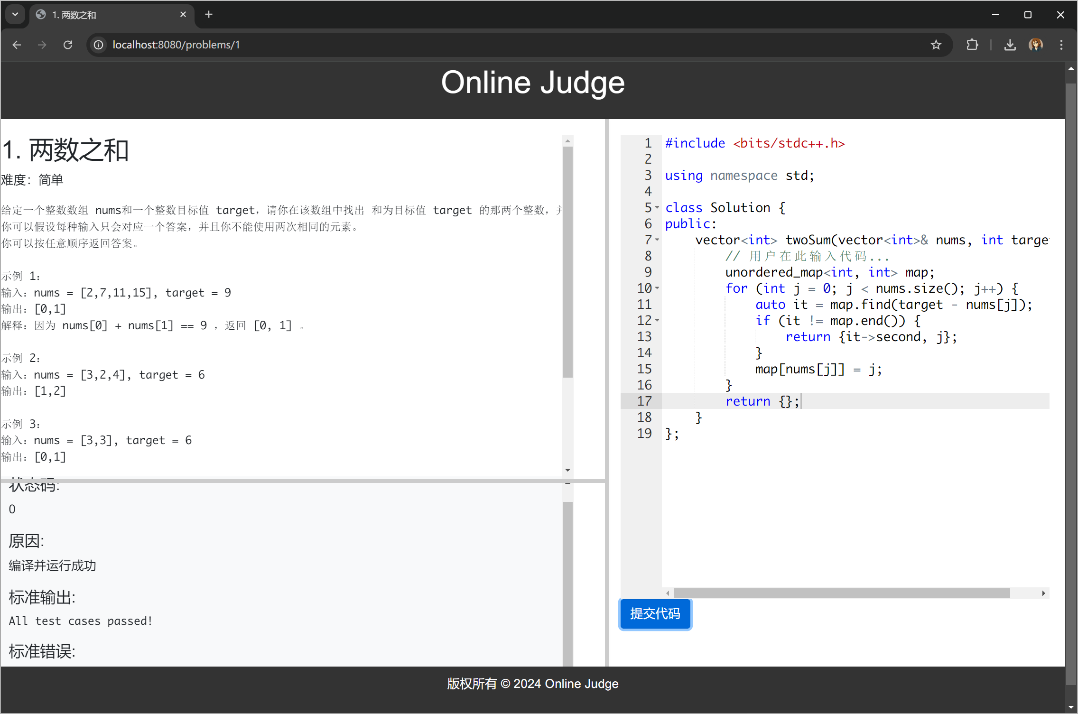Screen dimensions: 1078x714
Task: Select the 1. 两数之和 browser tab
Action: pyautogui.click(x=112, y=15)
